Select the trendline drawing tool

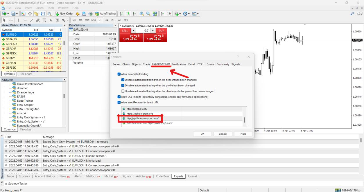point(32,20)
